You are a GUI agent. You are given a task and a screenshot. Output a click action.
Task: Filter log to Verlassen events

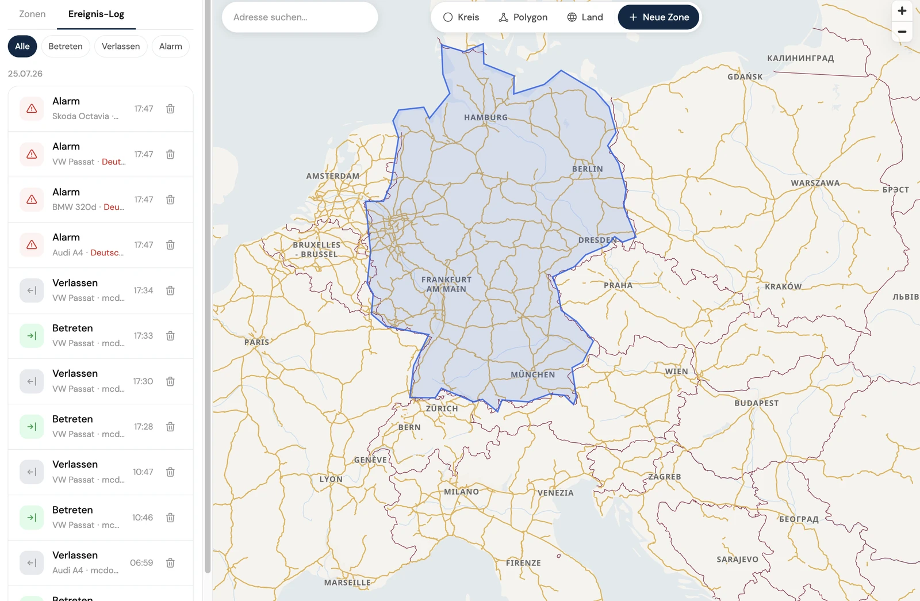tap(121, 47)
